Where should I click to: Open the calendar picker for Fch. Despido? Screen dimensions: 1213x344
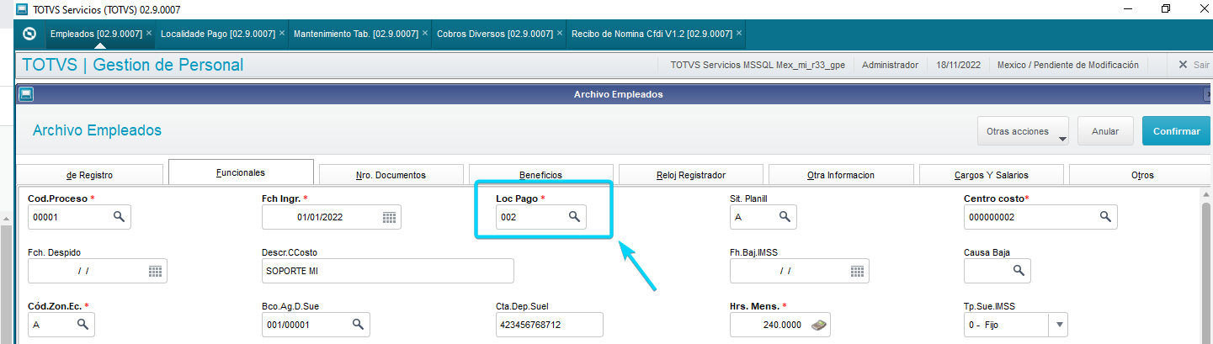click(155, 271)
